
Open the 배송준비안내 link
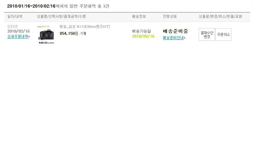click(173, 38)
